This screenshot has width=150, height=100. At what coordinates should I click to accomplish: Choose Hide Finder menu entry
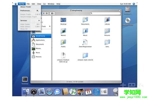(29, 24)
